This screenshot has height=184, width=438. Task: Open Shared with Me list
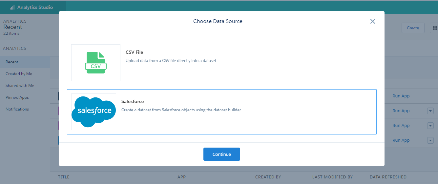[20, 86]
